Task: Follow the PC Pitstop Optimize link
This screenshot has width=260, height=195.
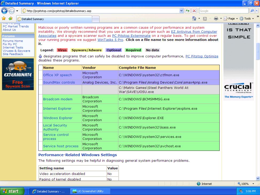Action: [202, 56]
